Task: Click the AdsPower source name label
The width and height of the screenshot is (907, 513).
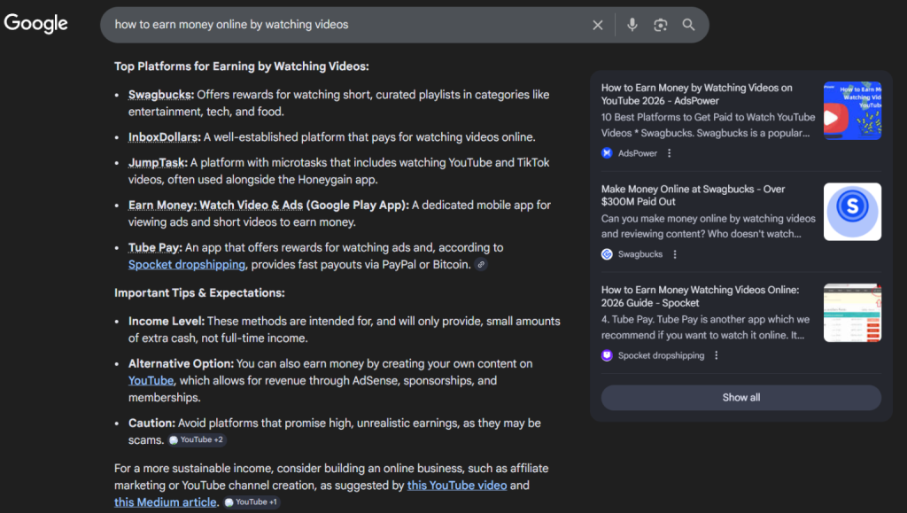Action: [x=638, y=153]
